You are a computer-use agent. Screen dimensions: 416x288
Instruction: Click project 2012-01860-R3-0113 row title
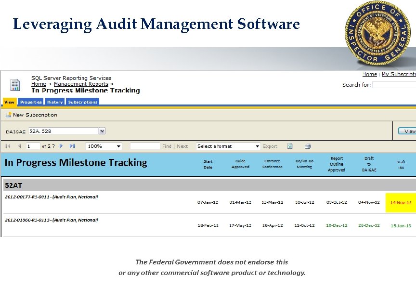(x=52, y=220)
